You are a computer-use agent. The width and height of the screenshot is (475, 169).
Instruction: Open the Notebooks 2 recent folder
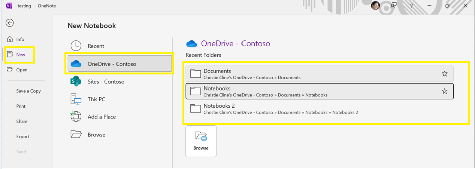pyautogui.click(x=320, y=108)
